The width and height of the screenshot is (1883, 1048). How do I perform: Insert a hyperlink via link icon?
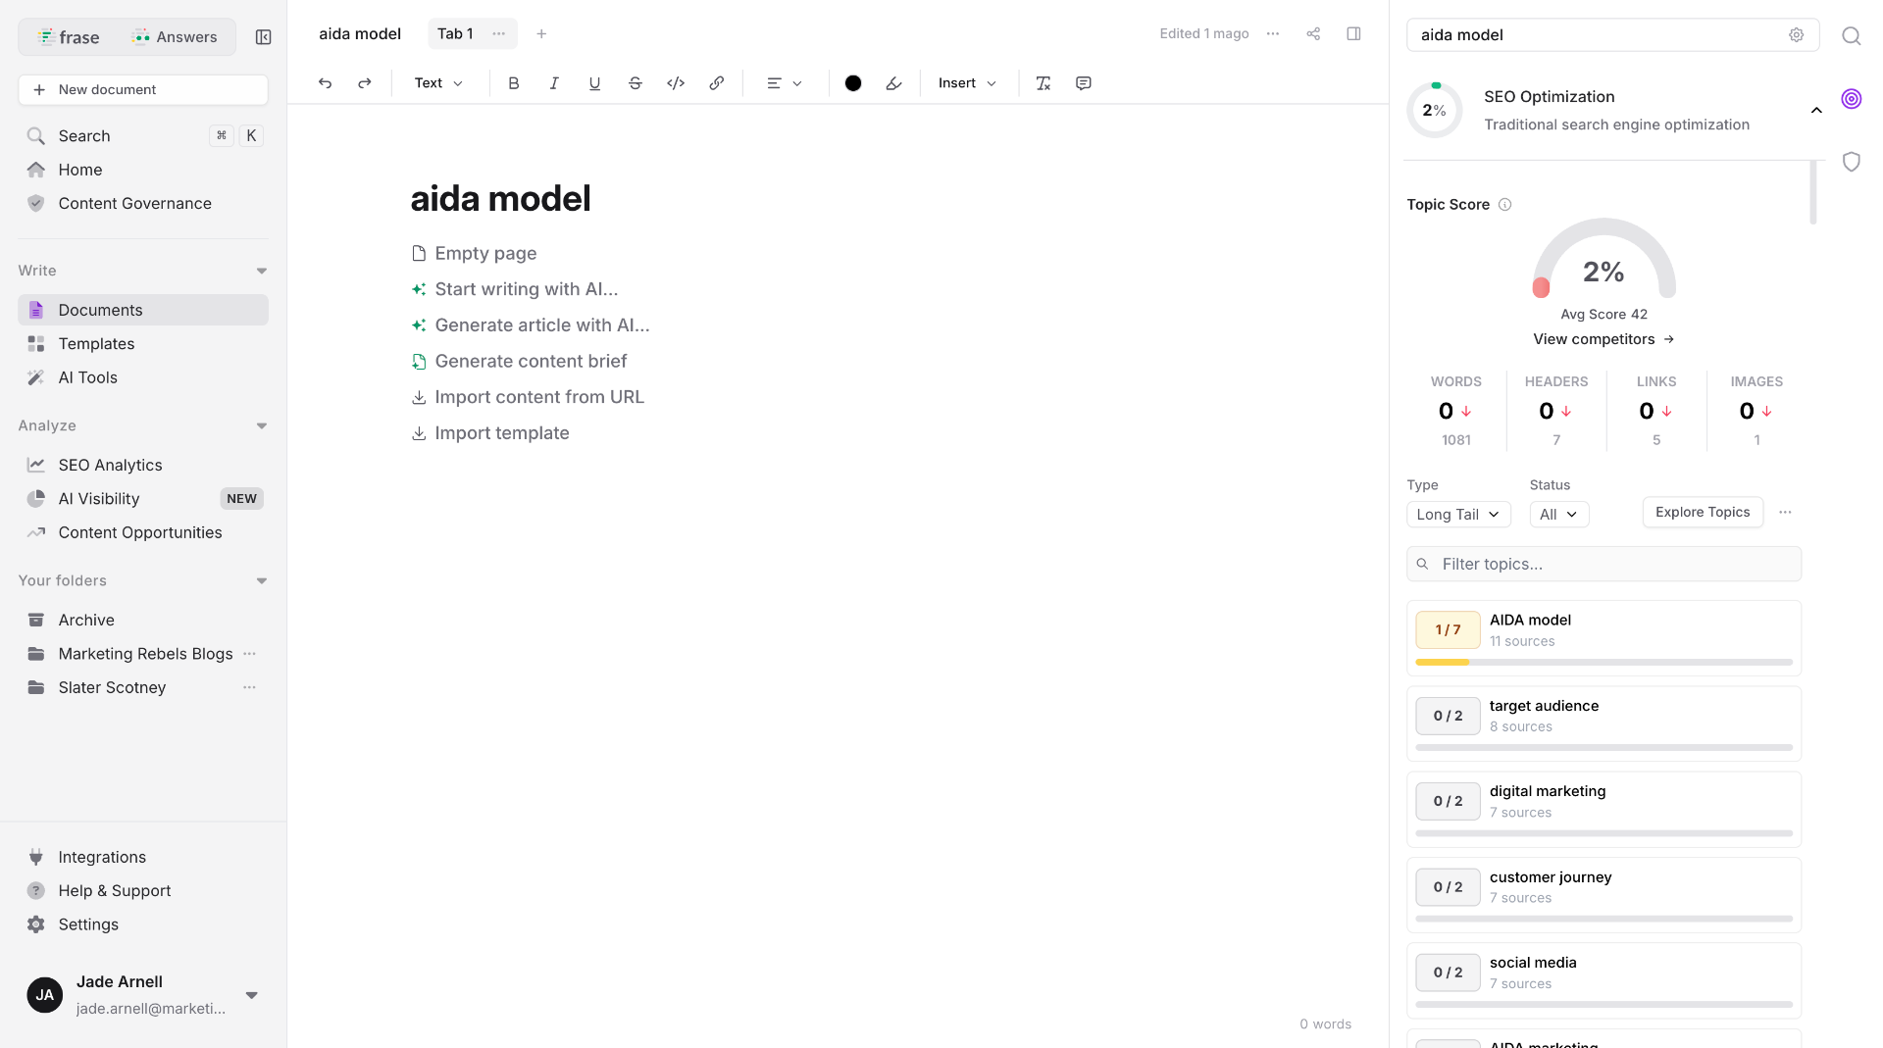717,83
